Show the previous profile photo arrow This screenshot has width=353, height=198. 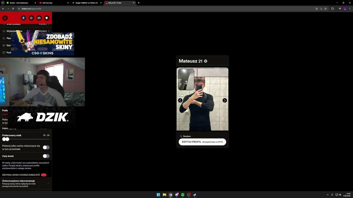coord(180,100)
